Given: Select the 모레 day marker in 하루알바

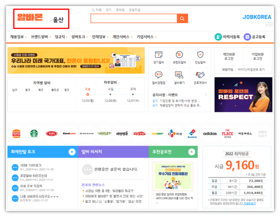Looking at the screenshot, I should pyautogui.click(x=133, y=94).
